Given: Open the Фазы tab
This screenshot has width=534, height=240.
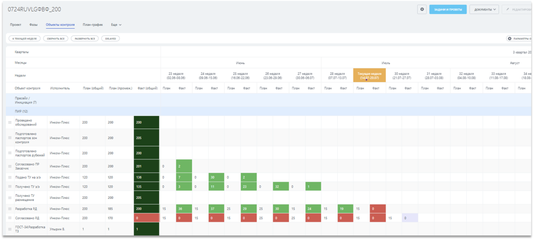Looking at the screenshot, I should tap(33, 24).
